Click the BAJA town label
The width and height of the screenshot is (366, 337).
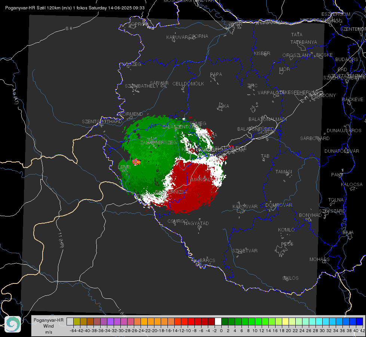tap(348, 233)
